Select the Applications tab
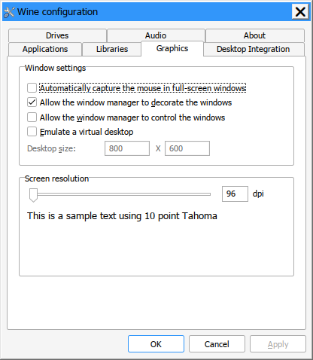 45,49
